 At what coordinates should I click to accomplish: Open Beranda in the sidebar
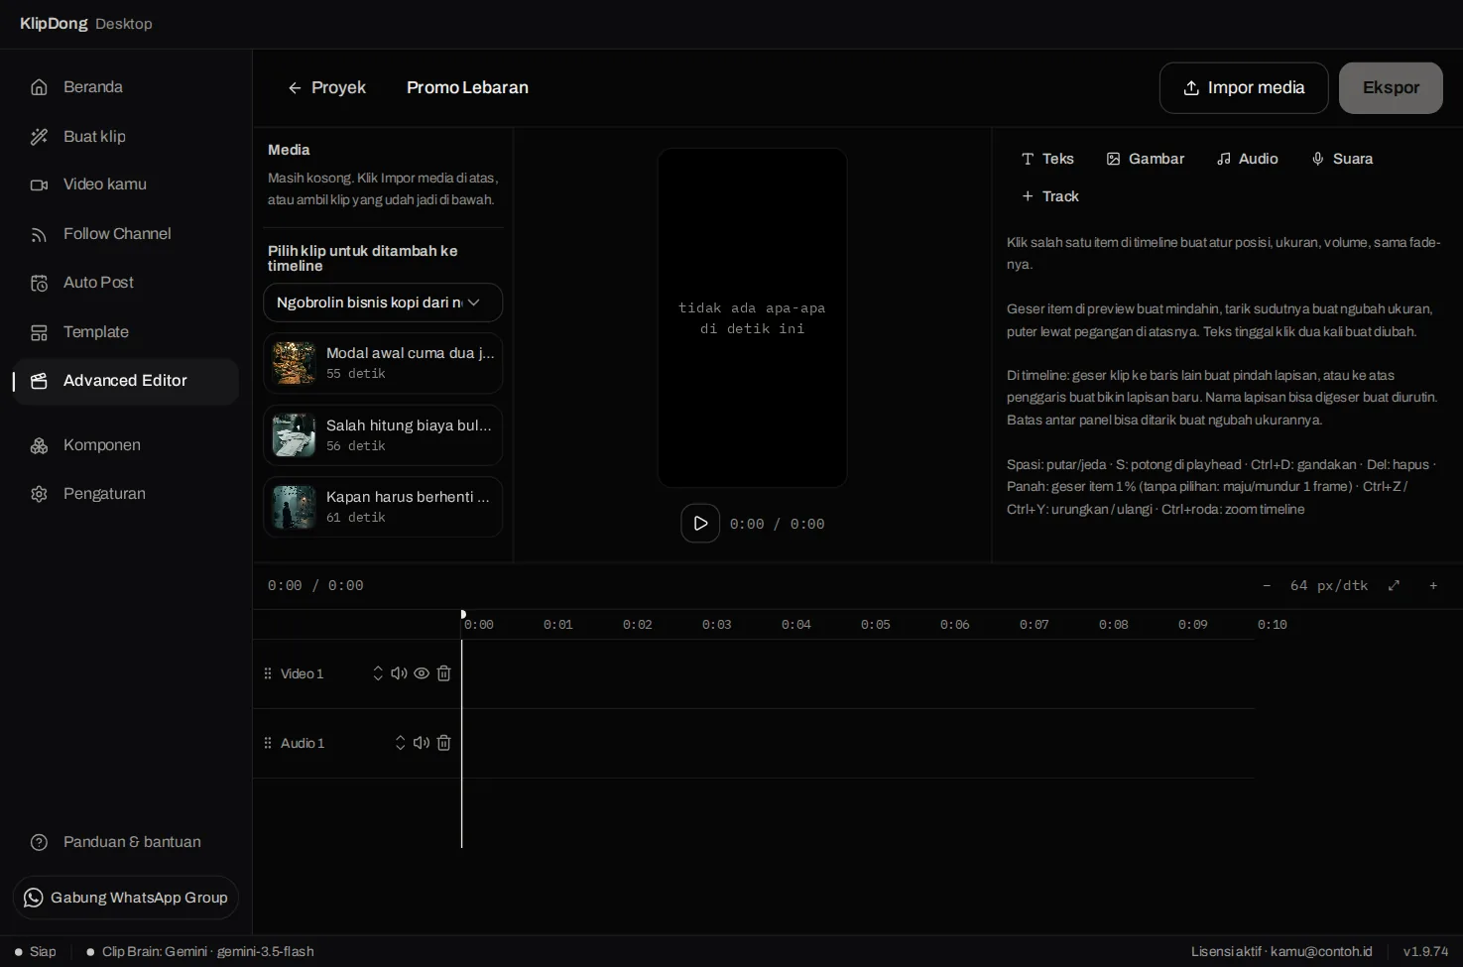click(x=126, y=87)
